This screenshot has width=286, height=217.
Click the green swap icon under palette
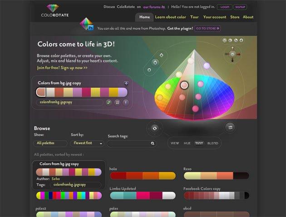[x=109, y=103]
